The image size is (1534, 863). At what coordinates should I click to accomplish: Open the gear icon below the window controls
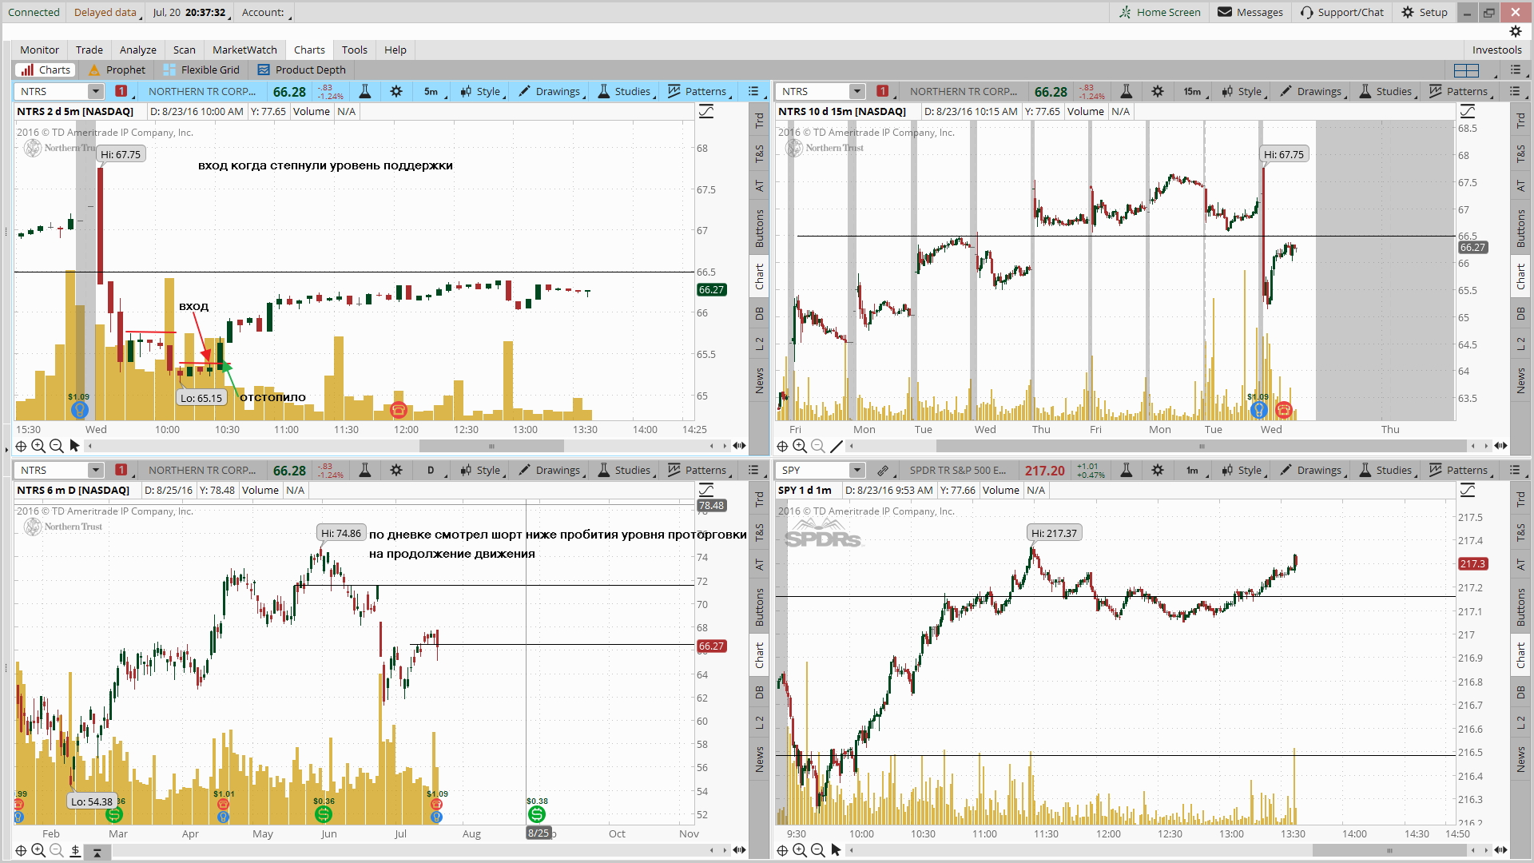coord(1515,31)
